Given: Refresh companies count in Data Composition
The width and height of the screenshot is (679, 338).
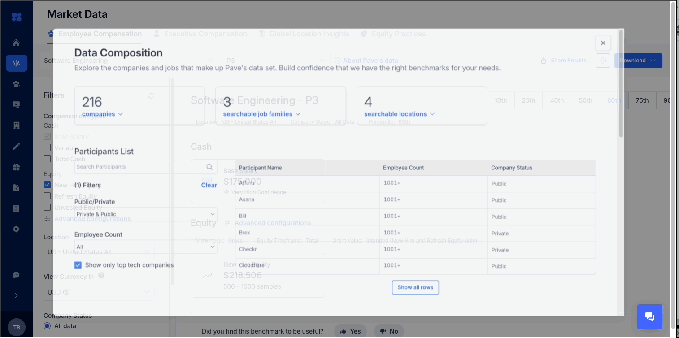Looking at the screenshot, I should click(151, 96).
